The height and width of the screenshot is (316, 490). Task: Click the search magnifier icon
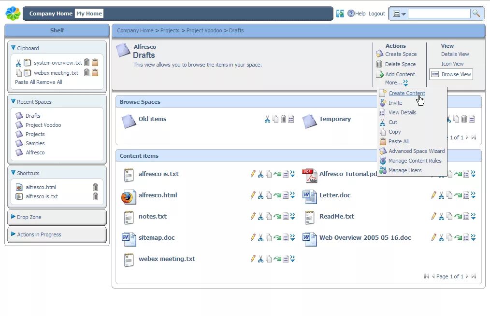click(x=476, y=14)
